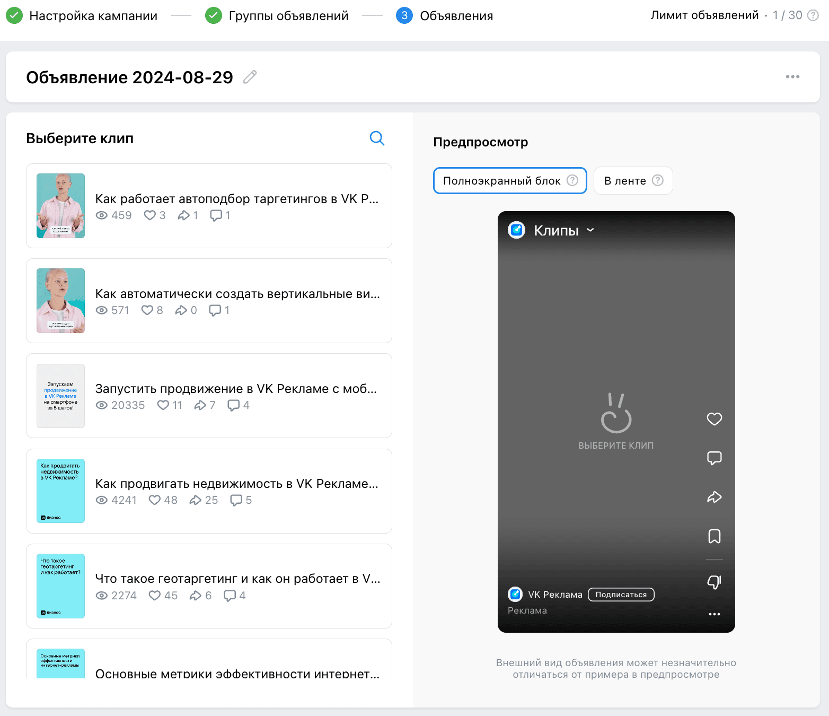Click thumbnail of Запустить продвижение clip

[60, 396]
